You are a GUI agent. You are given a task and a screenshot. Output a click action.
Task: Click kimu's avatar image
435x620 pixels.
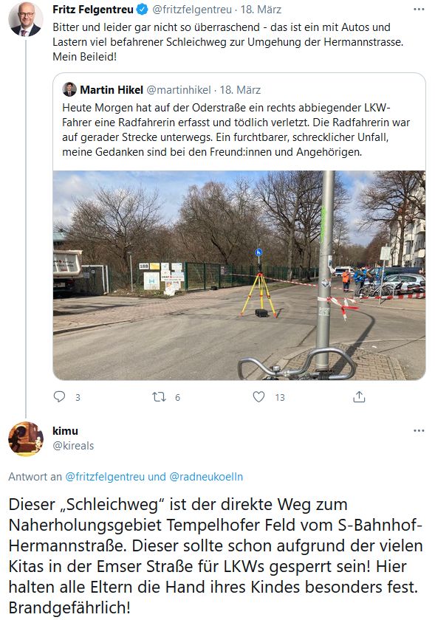click(26, 439)
